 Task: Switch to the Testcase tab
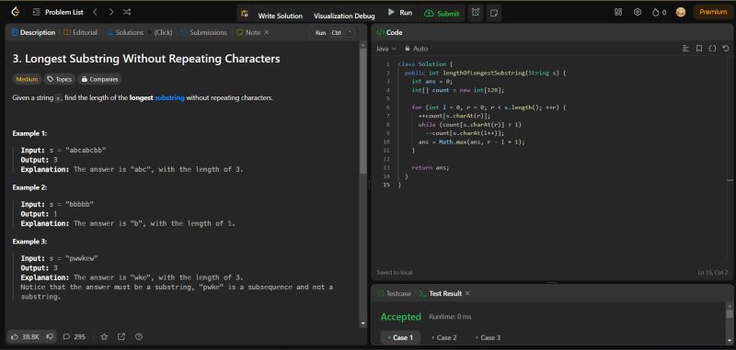tap(394, 293)
